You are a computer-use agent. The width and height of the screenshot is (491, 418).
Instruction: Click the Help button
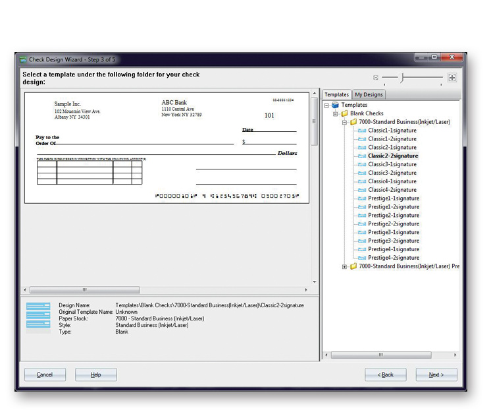(x=96, y=374)
